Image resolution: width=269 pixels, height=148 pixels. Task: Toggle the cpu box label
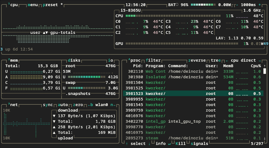13,5
